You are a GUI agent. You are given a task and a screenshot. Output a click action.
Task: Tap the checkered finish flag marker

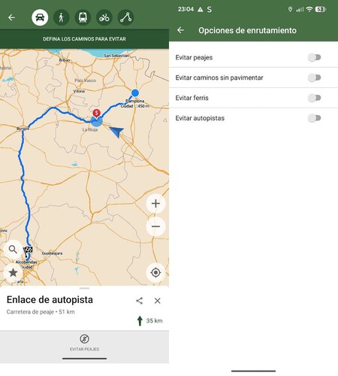click(28, 251)
